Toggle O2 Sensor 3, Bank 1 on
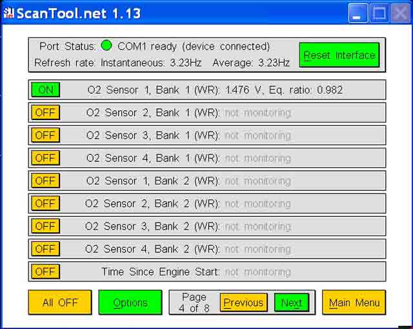 pyautogui.click(x=45, y=135)
